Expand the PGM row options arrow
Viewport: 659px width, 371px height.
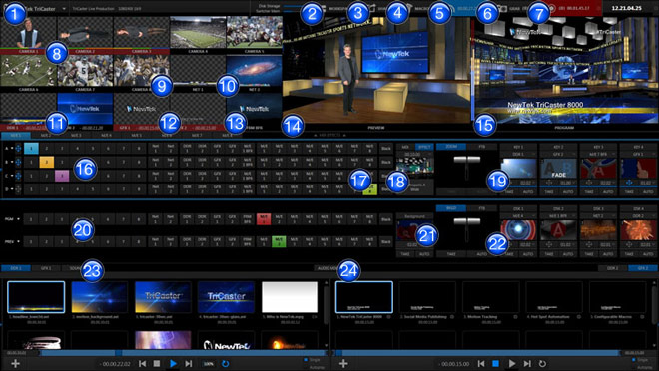point(18,219)
